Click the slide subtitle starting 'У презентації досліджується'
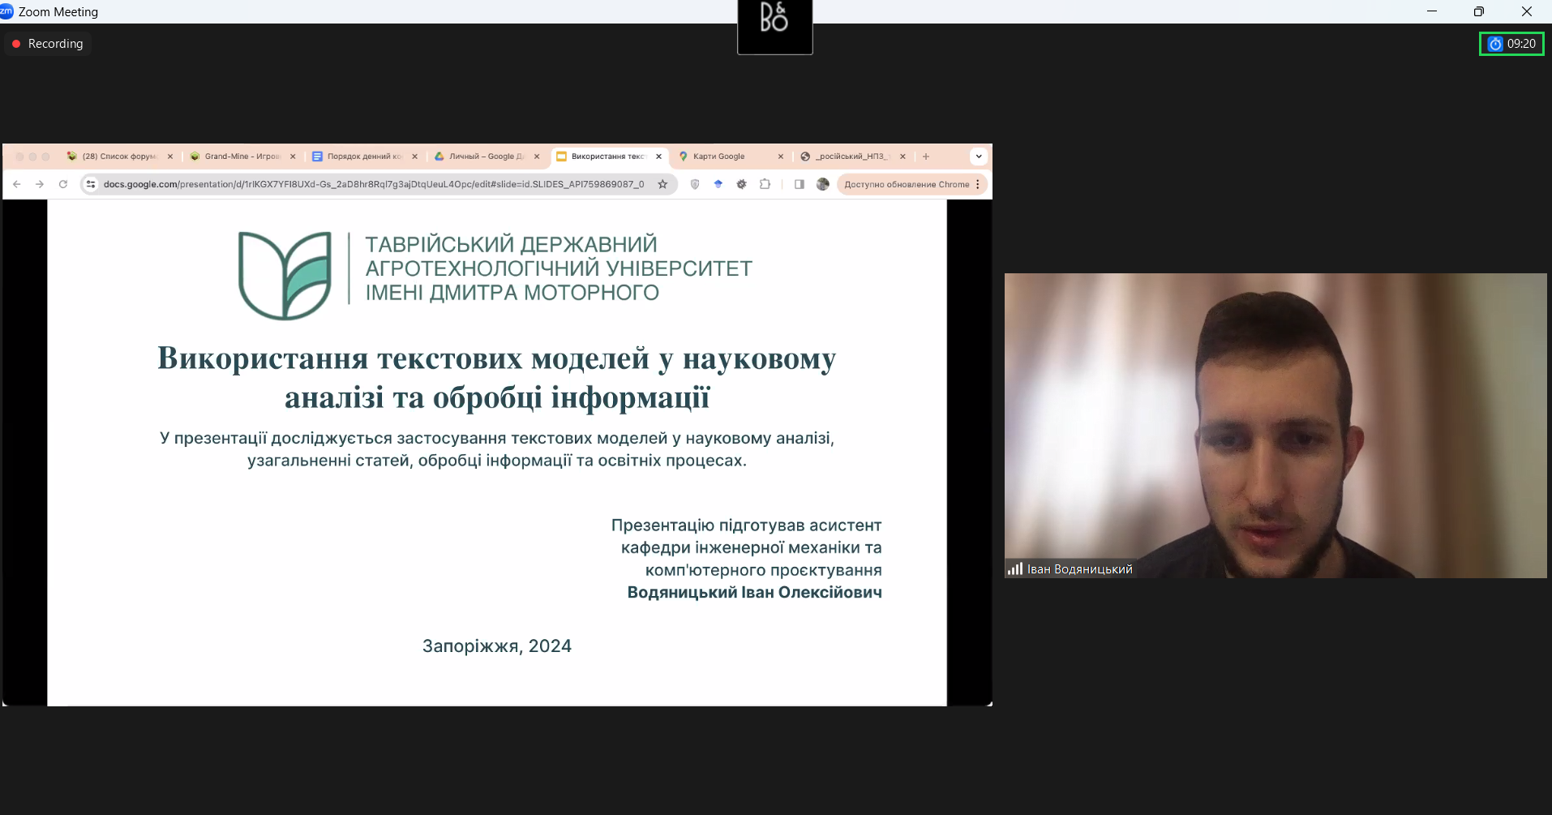The height and width of the screenshot is (815, 1552). coord(497,449)
